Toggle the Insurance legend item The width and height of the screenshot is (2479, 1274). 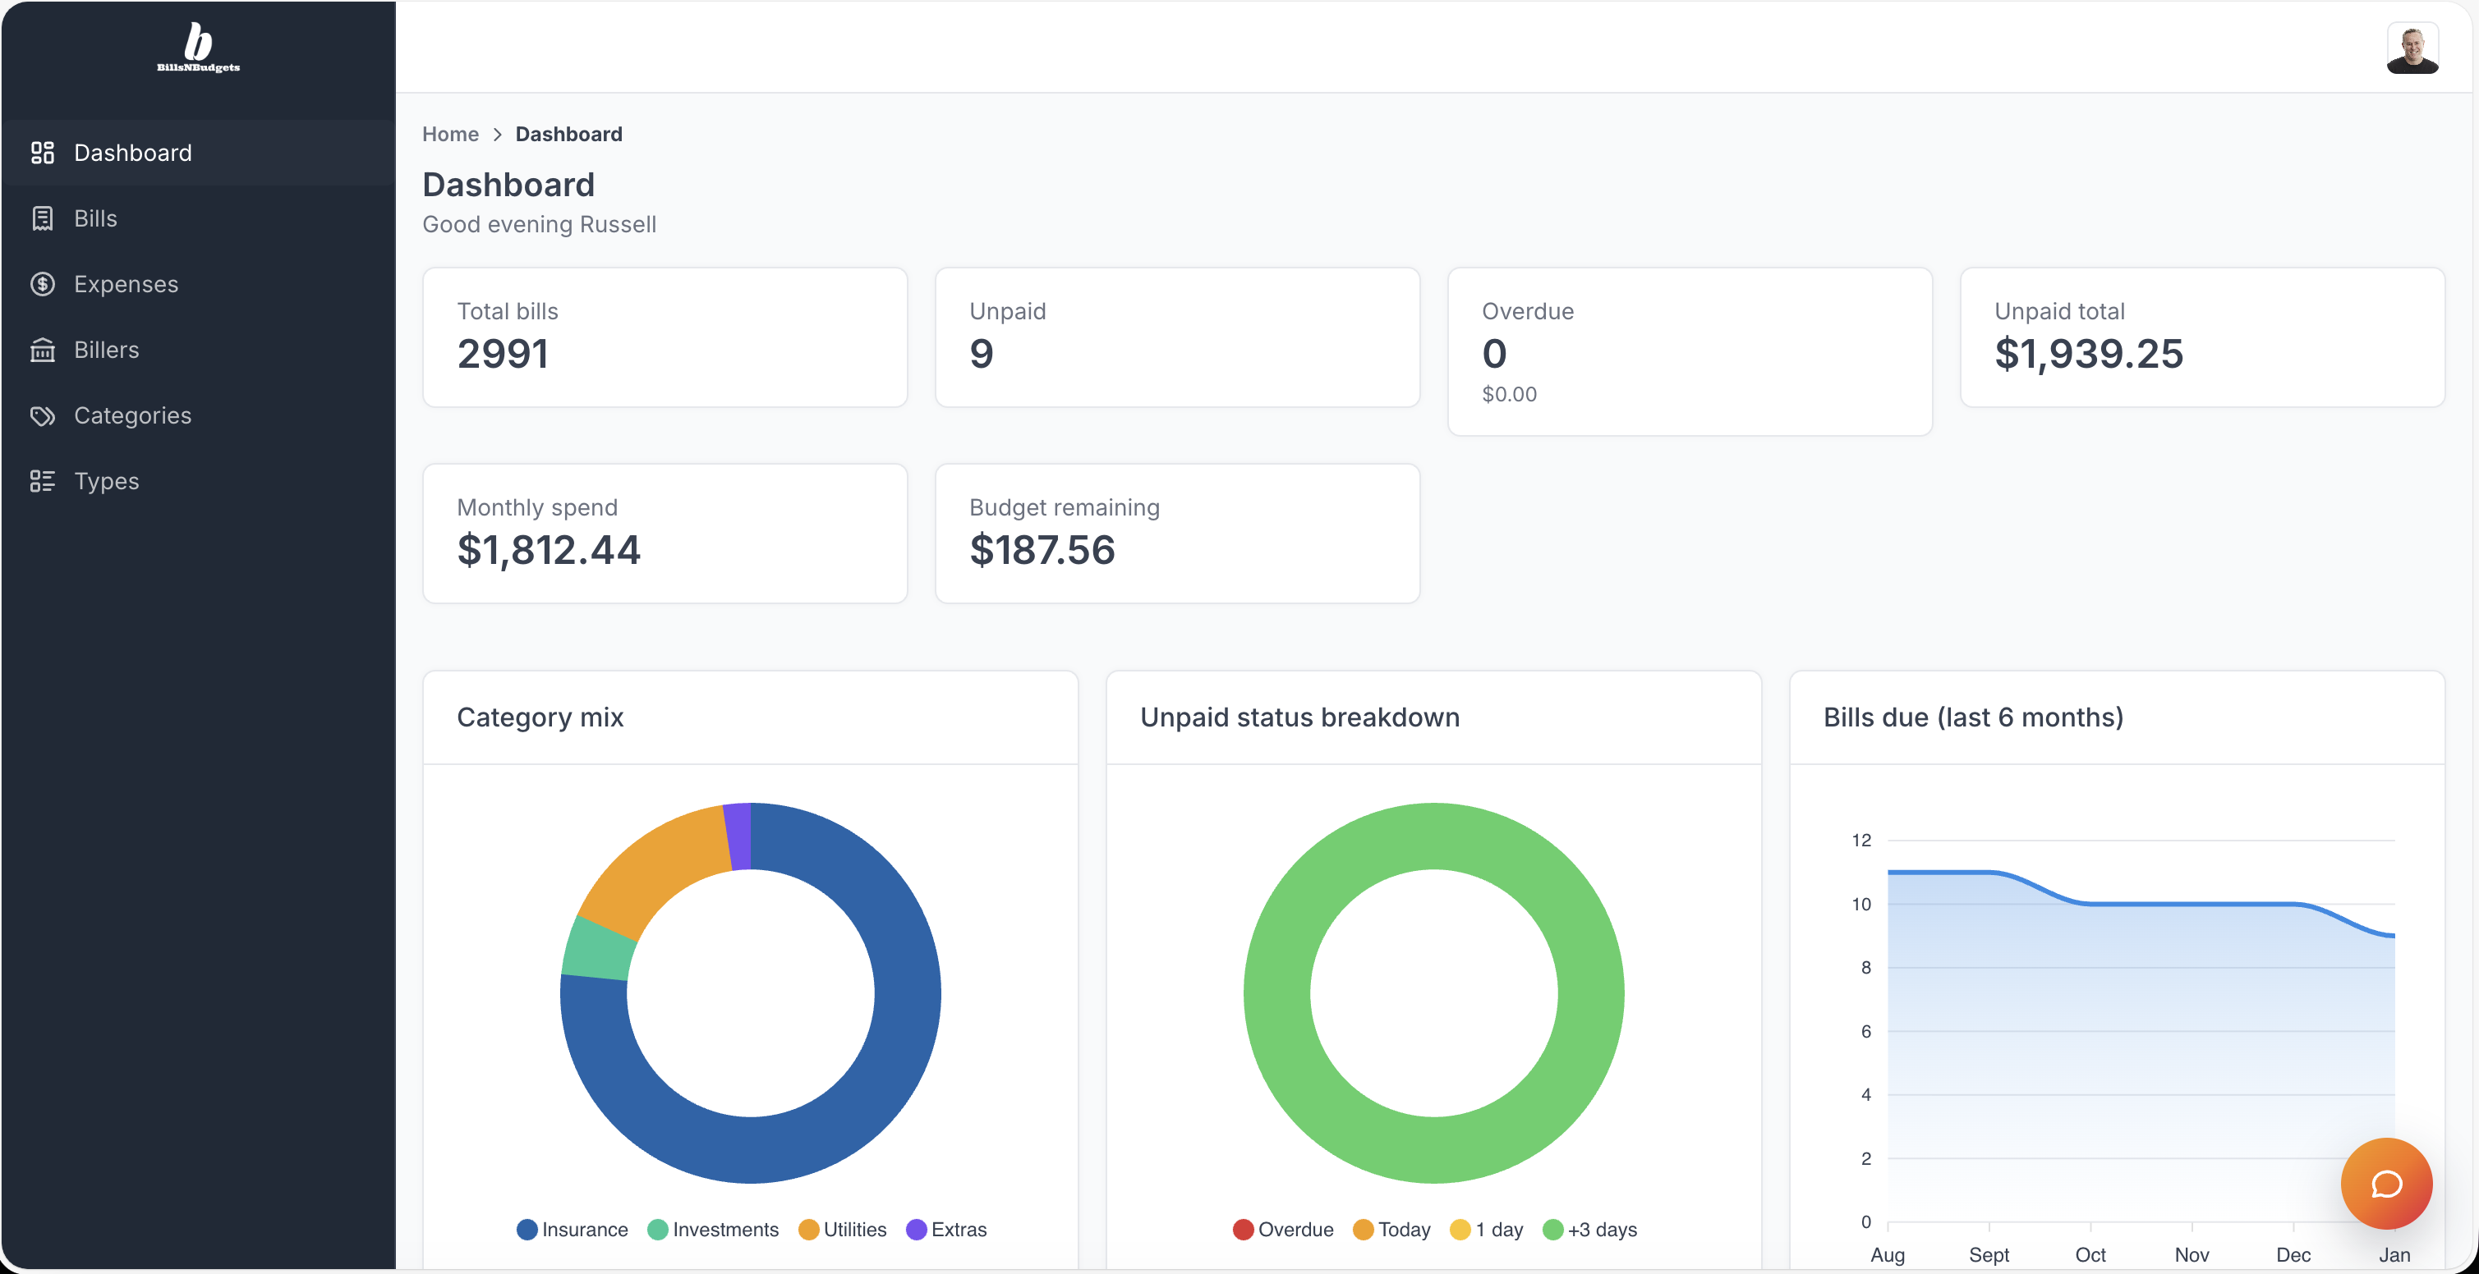click(x=573, y=1229)
